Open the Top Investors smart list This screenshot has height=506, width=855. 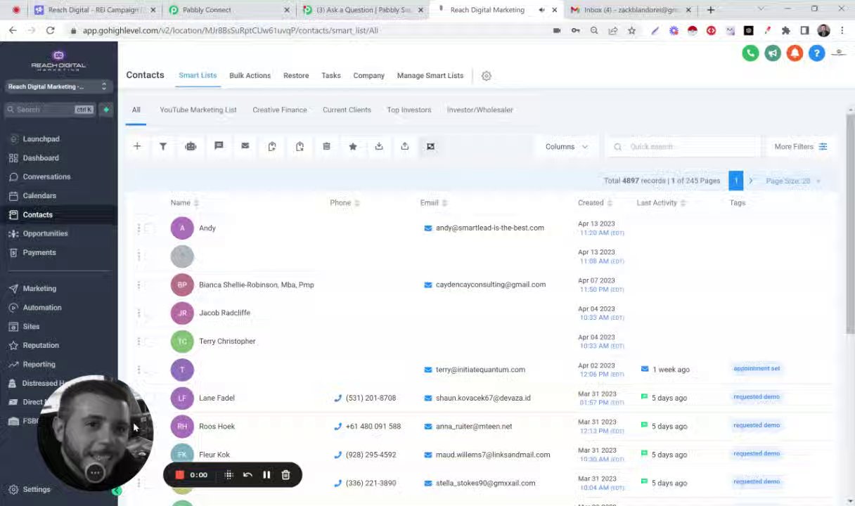[x=409, y=110]
